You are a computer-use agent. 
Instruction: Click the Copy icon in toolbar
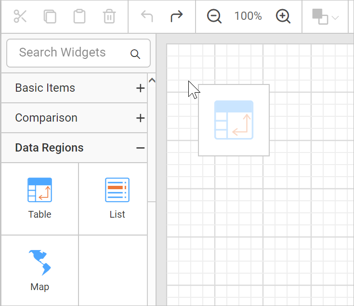tap(50, 16)
